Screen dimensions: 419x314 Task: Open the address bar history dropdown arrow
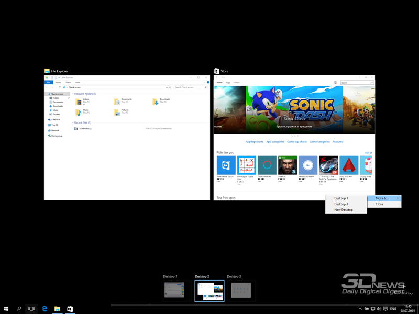pos(167,87)
